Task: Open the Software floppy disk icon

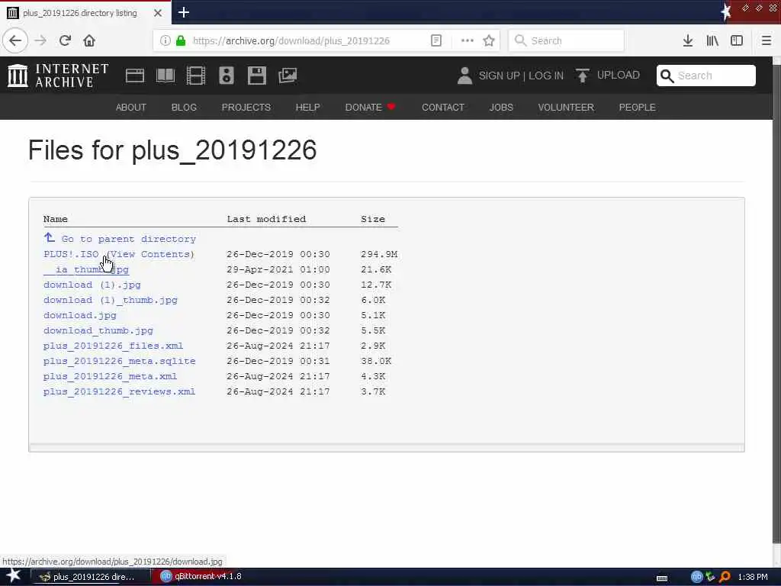Action: [x=257, y=76]
